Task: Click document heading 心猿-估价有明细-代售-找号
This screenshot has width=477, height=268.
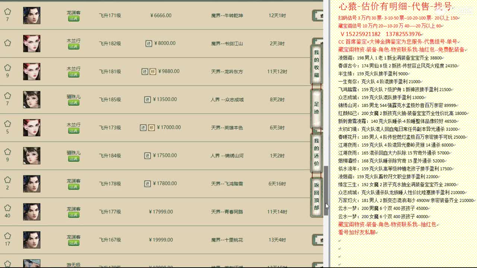Action: click(395, 6)
